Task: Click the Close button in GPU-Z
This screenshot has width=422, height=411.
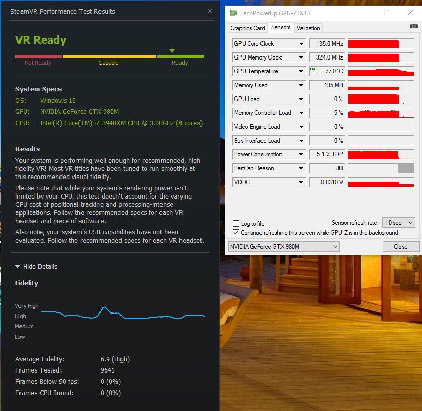Action: coord(400,246)
